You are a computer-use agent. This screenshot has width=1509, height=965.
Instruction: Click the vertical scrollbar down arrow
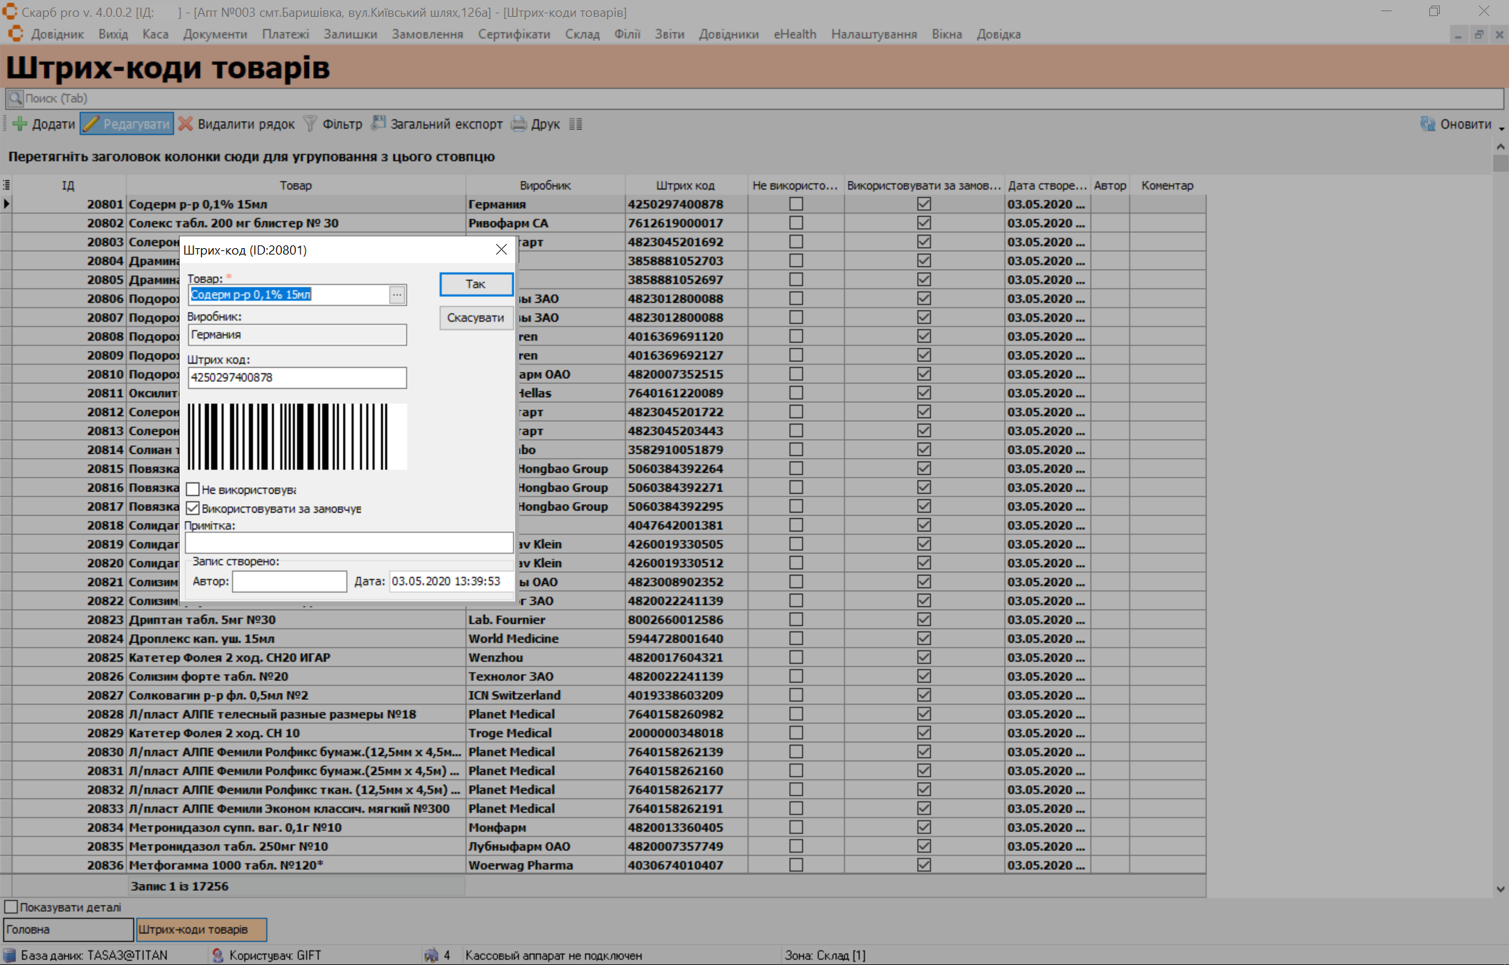1500,889
